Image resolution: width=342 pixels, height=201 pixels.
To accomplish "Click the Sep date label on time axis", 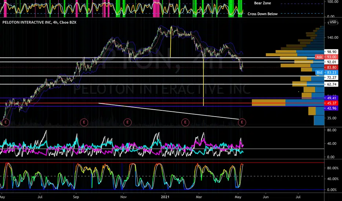I will [x=76, y=197].
